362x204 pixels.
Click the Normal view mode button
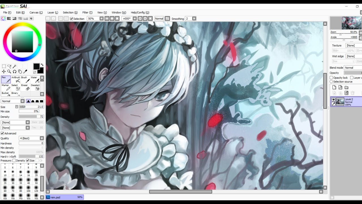point(159,19)
